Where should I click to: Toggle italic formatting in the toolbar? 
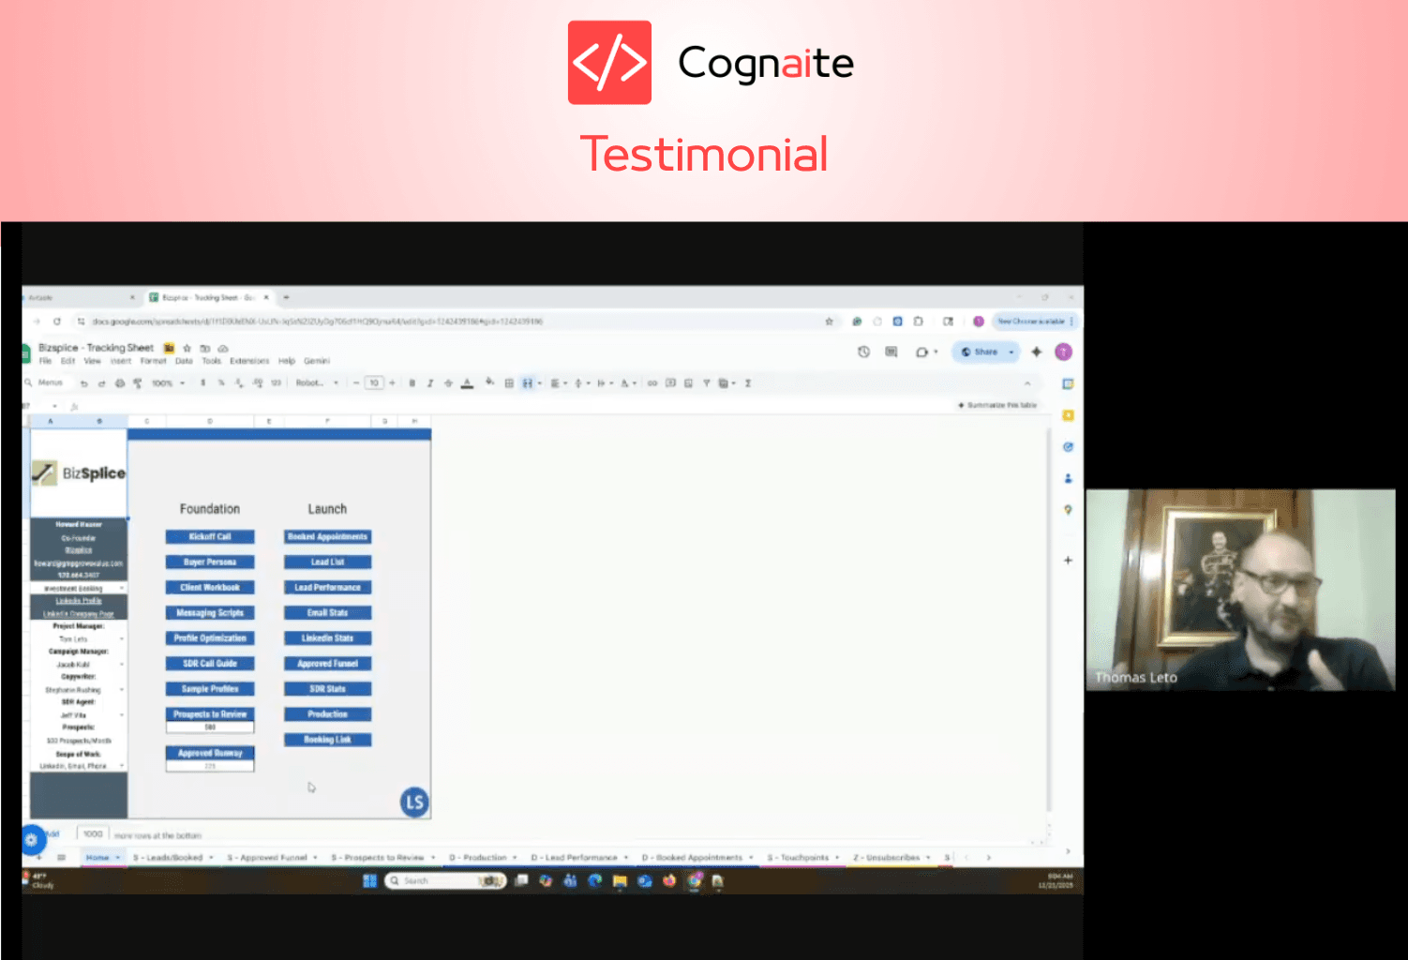click(430, 383)
